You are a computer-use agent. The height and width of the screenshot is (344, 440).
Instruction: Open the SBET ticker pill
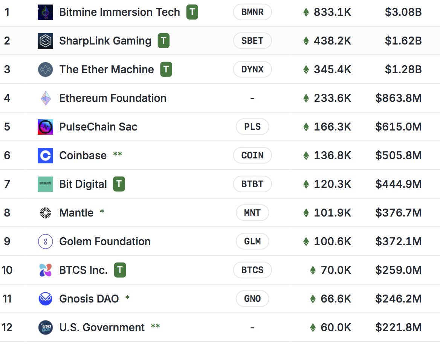click(x=252, y=40)
